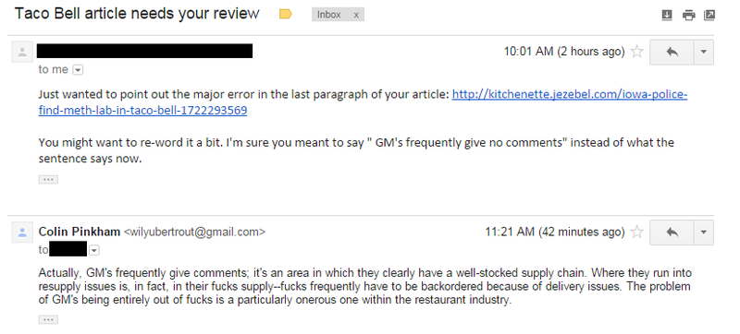Click the yellow importance label marker

click(285, 15)
